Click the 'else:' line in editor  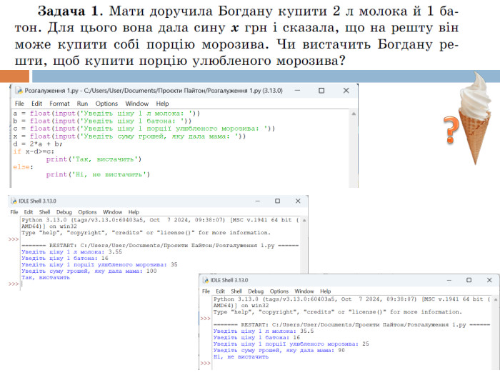coord(23,166)
